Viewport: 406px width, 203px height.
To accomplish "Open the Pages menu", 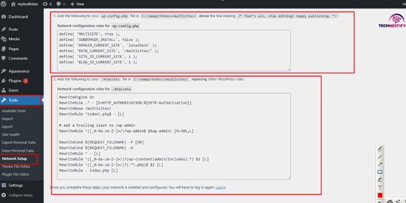I will (14, 49).
